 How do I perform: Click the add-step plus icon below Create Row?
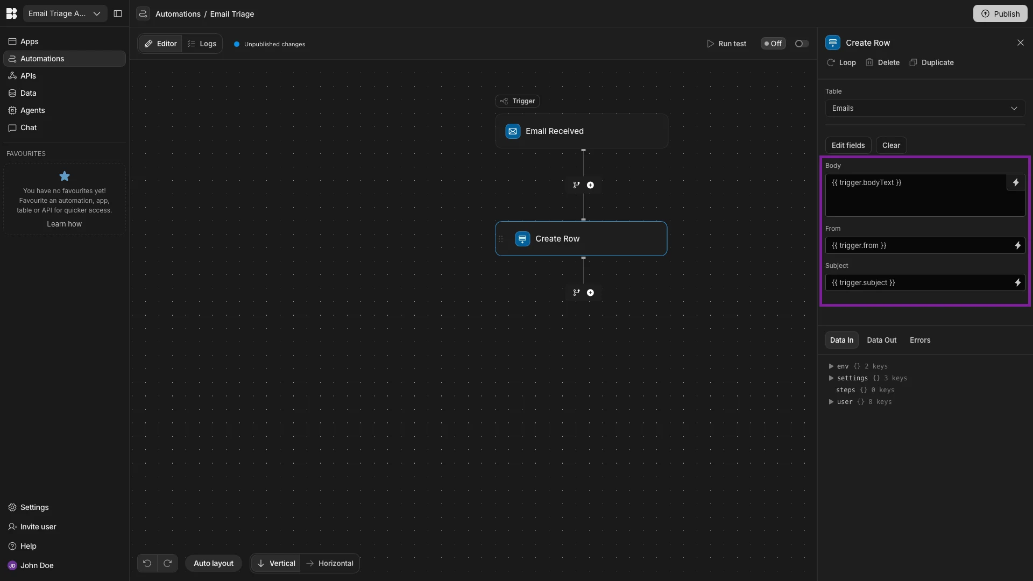pos(590,293)
